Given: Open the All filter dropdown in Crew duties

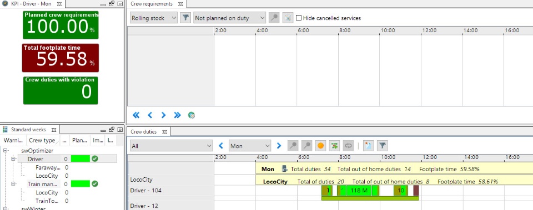Looking at the screenshot, I should [x=172, y=146].
